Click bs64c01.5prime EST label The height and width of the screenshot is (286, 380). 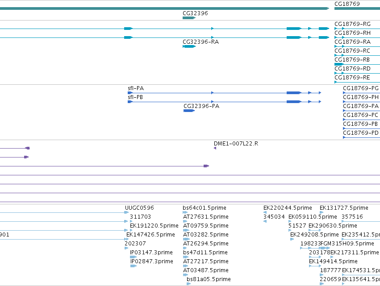(x=205, y=208)
